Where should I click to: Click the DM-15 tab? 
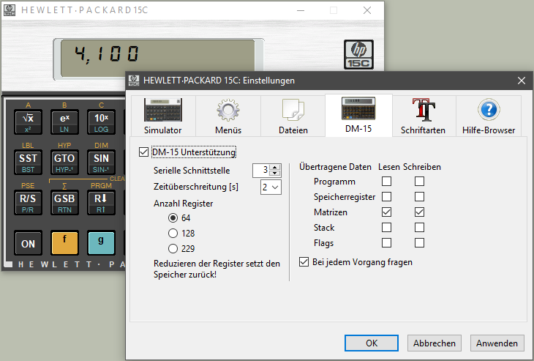pyautogui.click(x=358, y=116)
